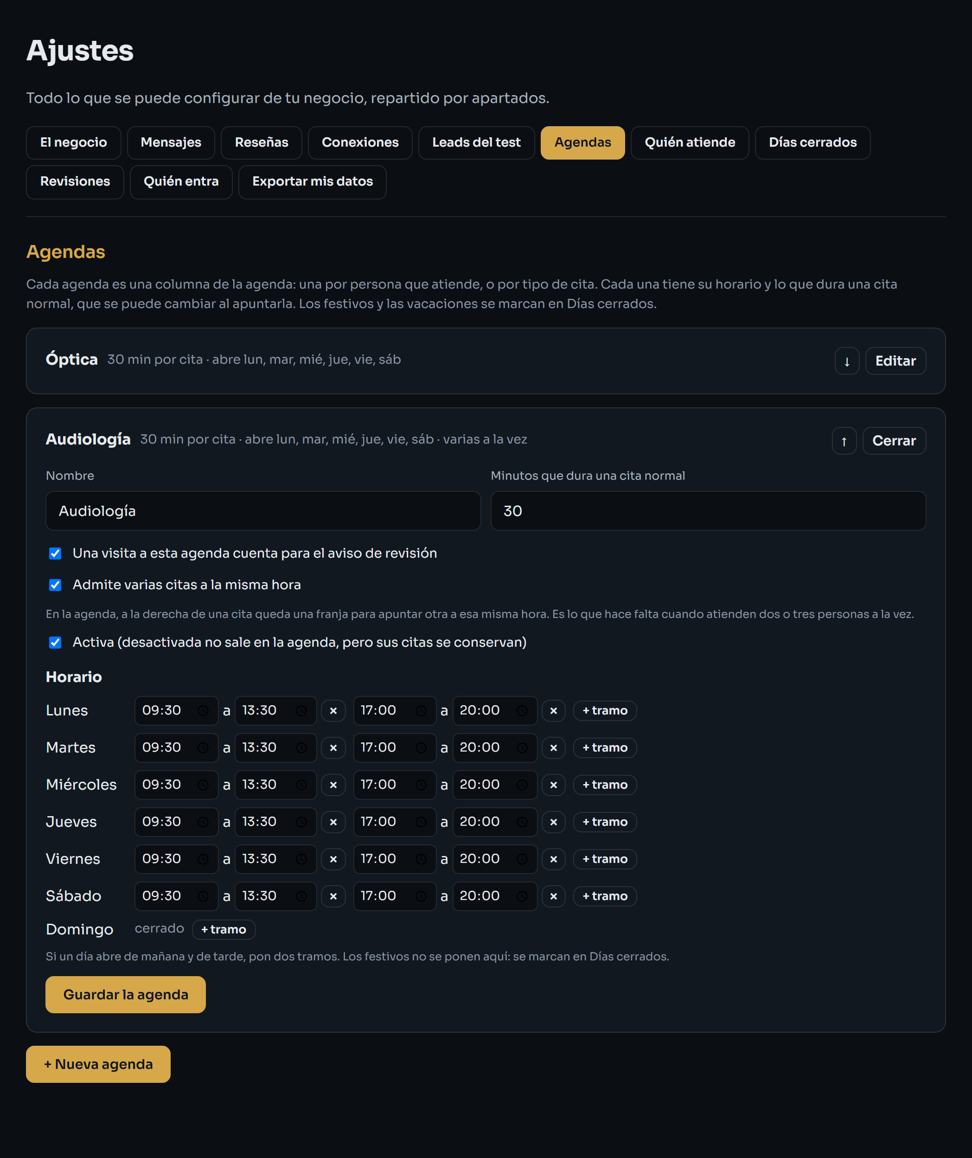Expand Óptica agenda with Editar
972x1158 pixels.
[x=895, y=361]
